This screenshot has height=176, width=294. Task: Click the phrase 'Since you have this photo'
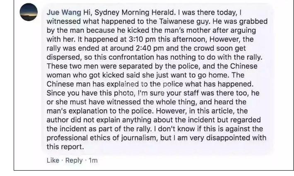[90, 93]
